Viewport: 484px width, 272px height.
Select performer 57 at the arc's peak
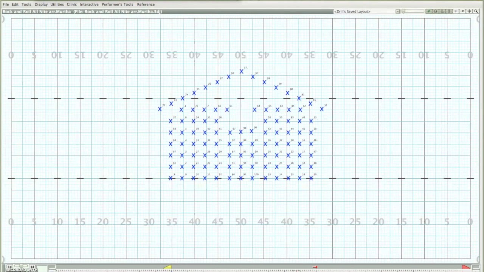coord(241,71)
